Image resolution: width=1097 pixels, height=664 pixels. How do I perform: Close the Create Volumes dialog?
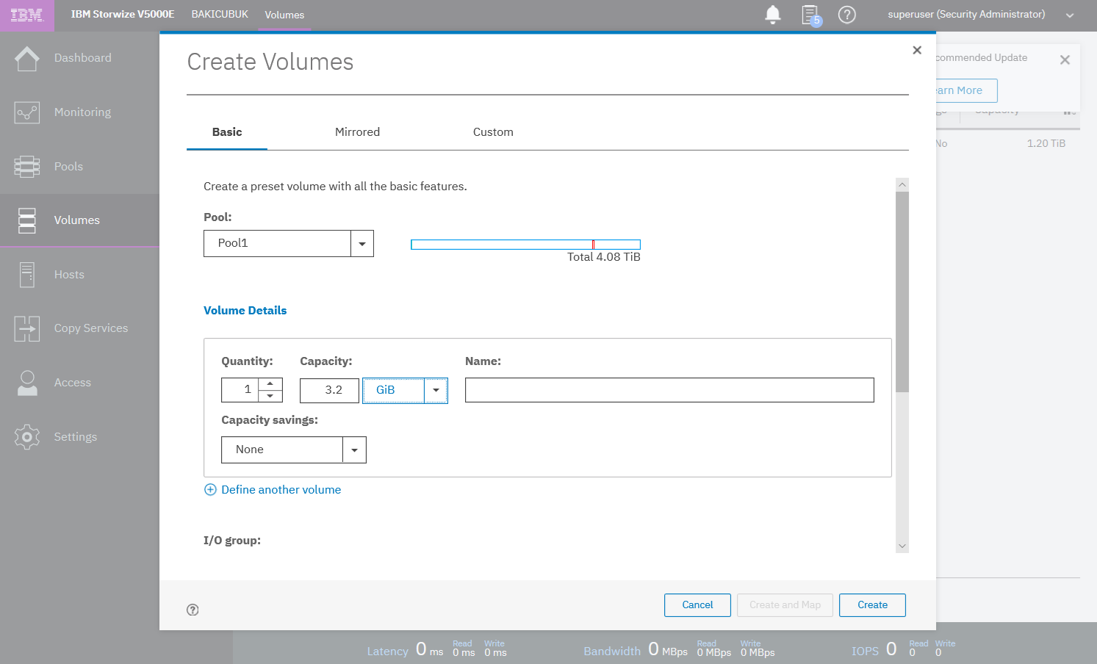coord(917,50)
